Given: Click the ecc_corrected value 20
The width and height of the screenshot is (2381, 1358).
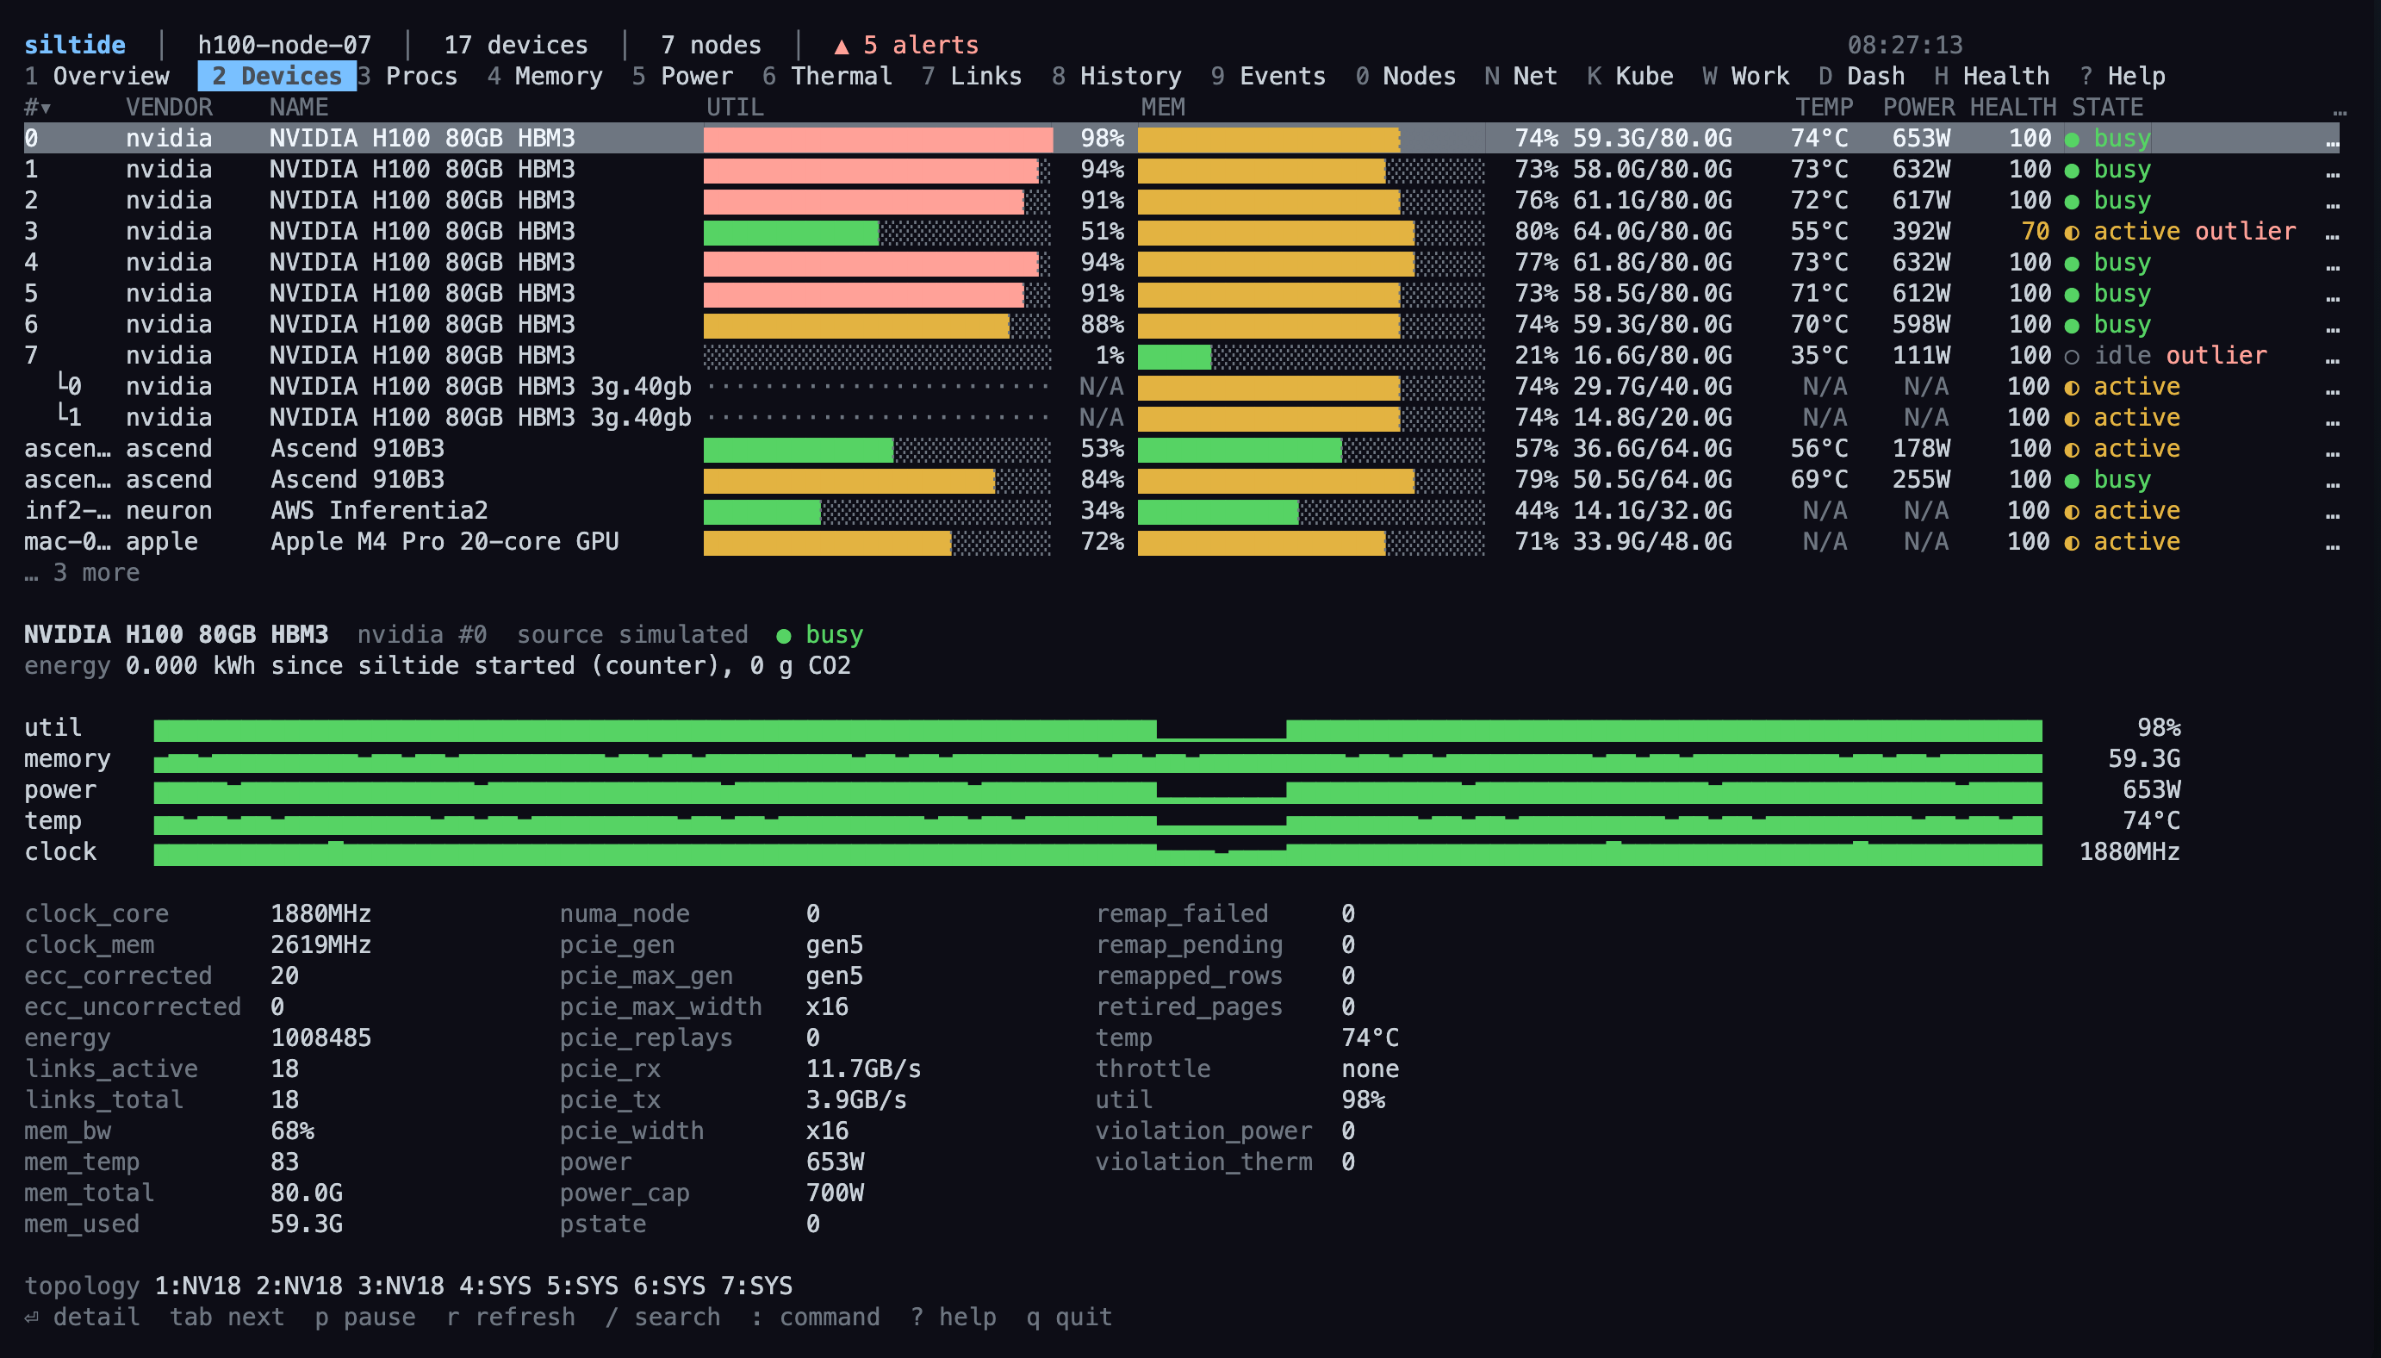Looking at the screenshot, I should (284, 975).
